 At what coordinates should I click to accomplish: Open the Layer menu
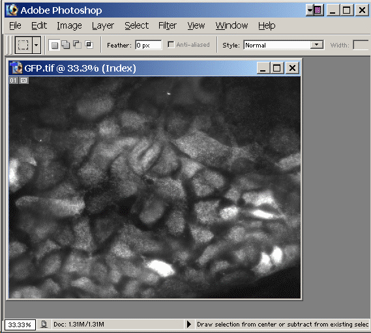click(x=103, y=25)
